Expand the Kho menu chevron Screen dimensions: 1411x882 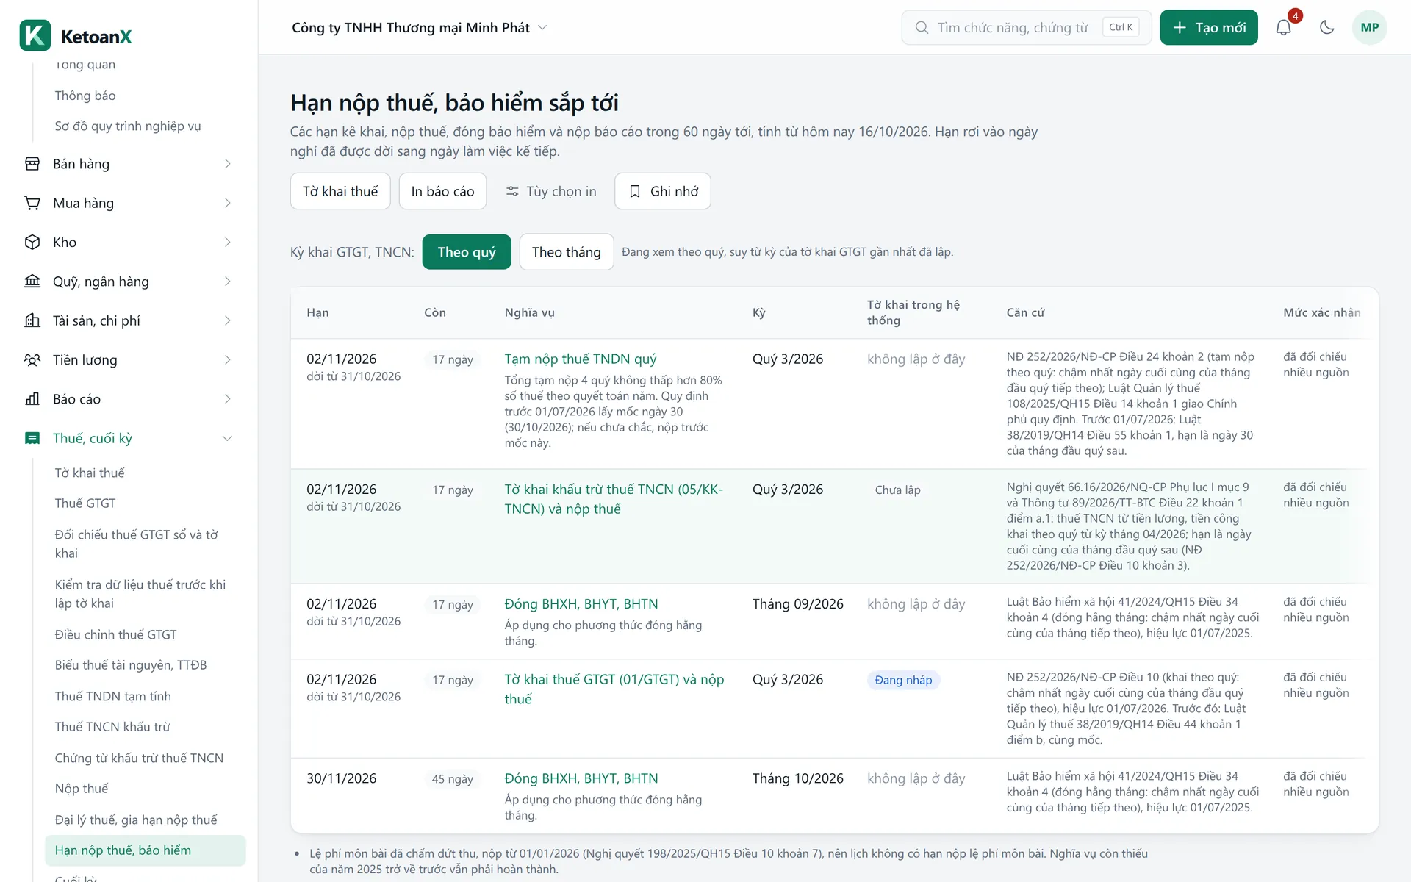click(x=228, y=243)
